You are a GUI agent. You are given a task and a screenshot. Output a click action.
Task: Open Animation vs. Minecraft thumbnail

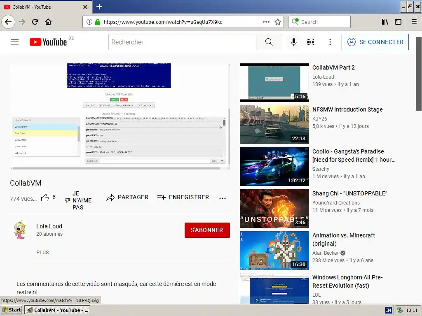tap(274, 251)
